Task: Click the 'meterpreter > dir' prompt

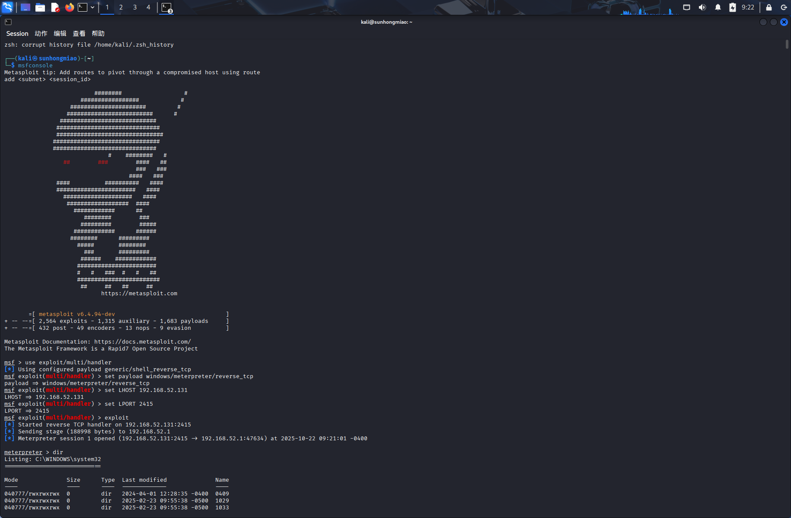Action: click(34, 452)
